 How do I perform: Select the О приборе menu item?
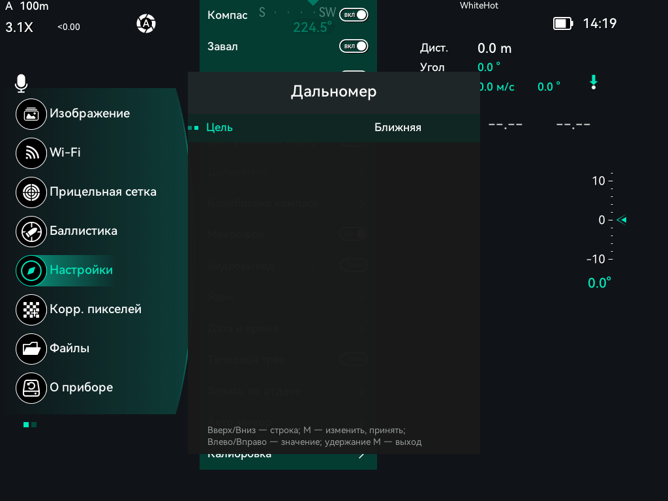click(65, 388)
